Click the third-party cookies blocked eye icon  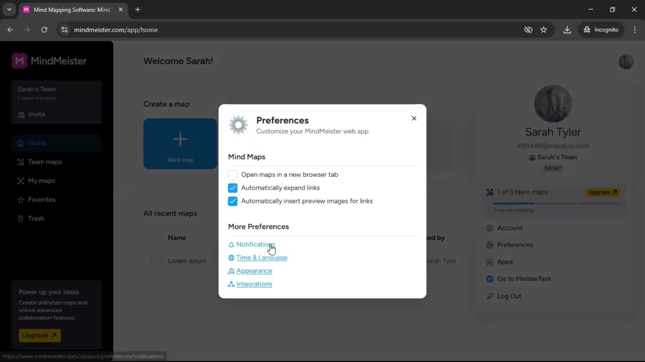pos(528,30)
